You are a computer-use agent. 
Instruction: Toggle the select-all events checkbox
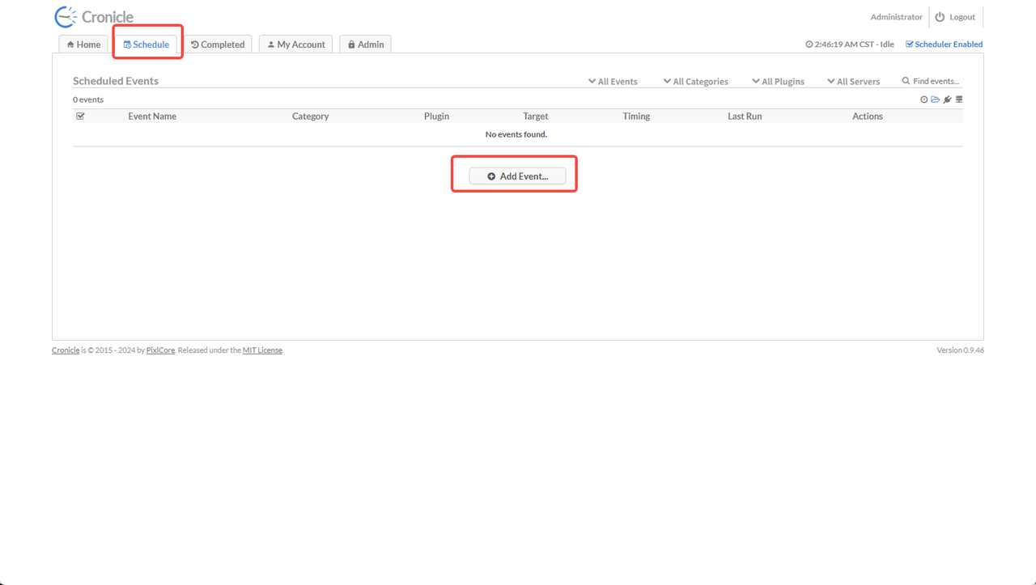click(80, 116)
